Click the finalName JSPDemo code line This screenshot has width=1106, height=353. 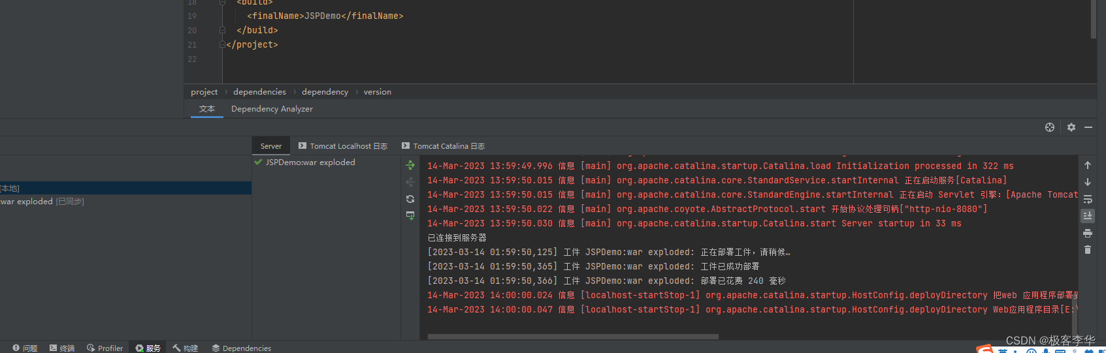tap(325, 16)
